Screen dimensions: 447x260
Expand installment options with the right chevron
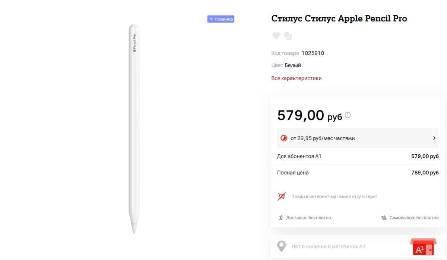tap(434, 138)
